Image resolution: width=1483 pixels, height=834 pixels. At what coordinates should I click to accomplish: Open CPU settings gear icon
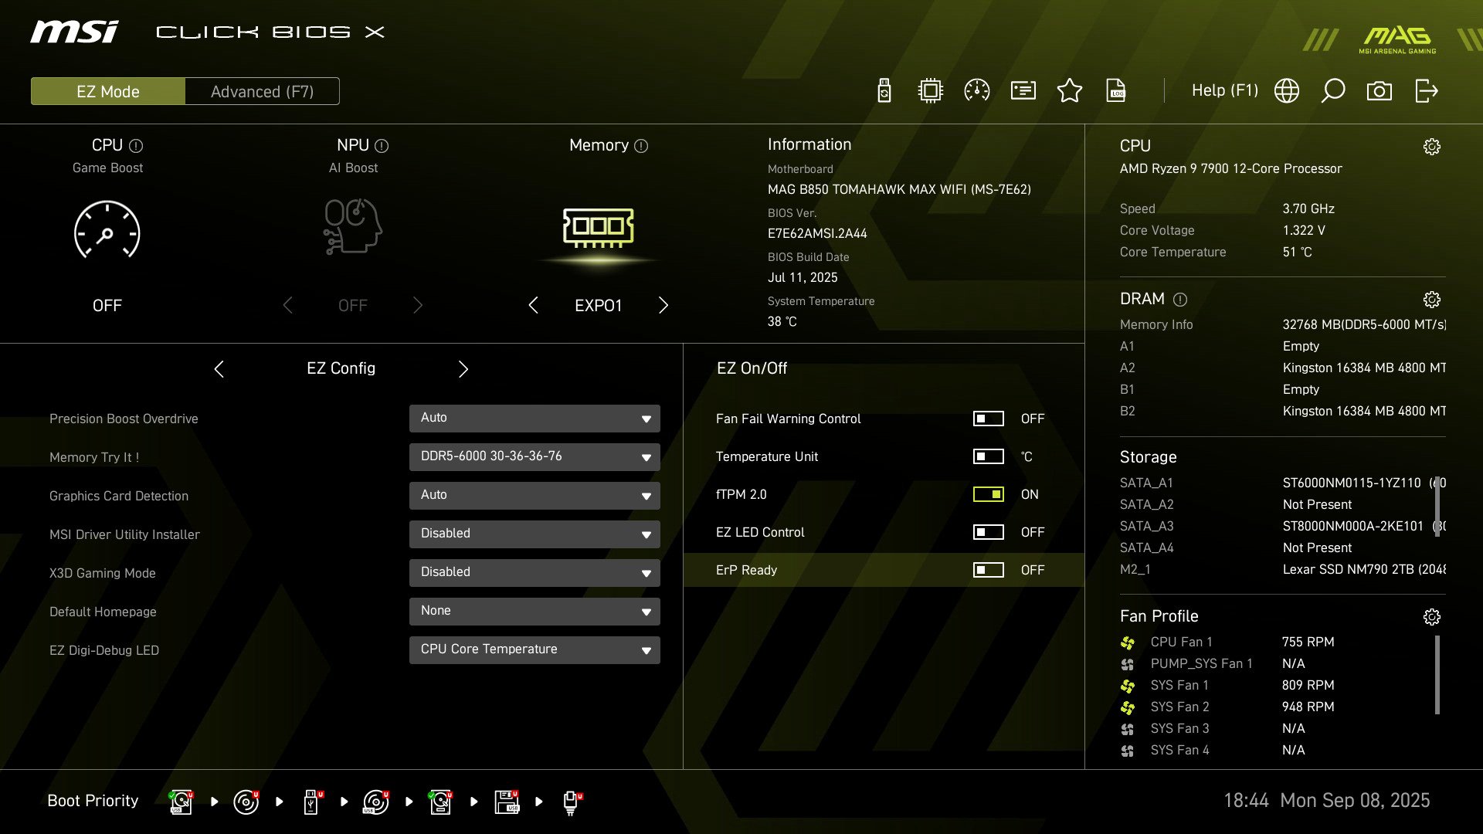(1431, 147)
